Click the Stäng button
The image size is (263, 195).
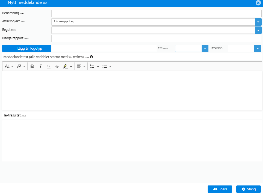pos(249,189)
